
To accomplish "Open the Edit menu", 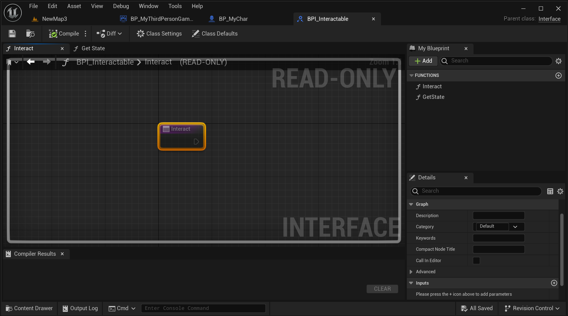I will [x=52, y=6].
